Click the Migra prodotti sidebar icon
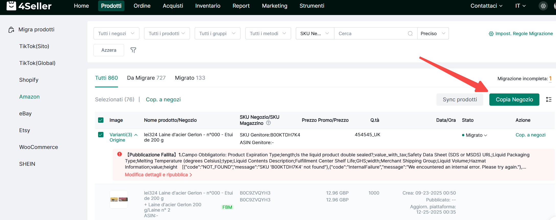This screenshot has height=220, width=556. 11,30
